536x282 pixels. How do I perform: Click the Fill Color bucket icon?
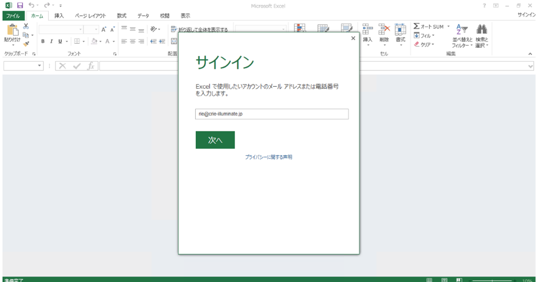[94, 41]
